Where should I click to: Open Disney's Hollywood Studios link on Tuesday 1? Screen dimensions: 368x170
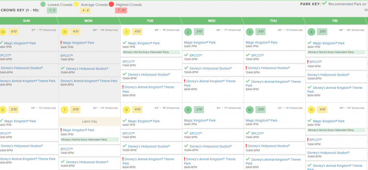[149, 74]
